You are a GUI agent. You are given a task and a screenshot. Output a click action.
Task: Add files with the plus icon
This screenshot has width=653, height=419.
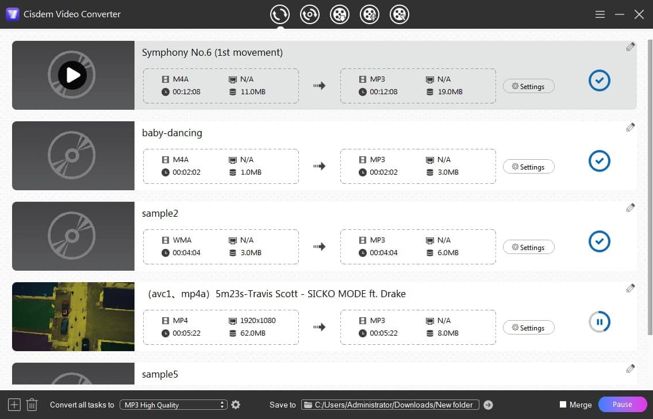(x=14, y=405)
